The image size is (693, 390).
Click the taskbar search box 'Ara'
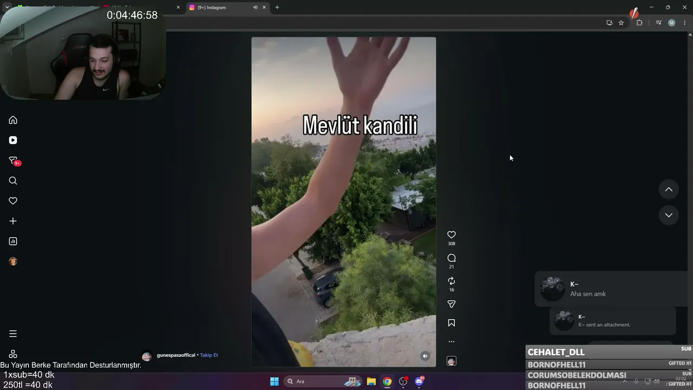pyautogui.click(x=322, y=381)
